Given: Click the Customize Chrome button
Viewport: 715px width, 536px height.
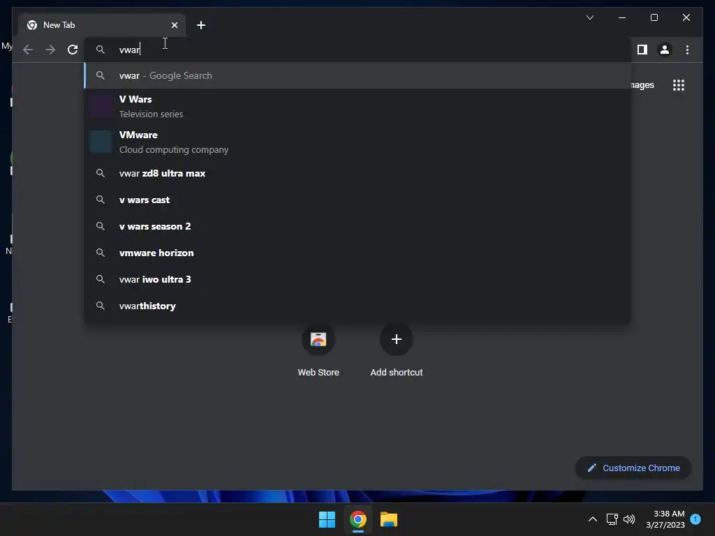Looking at the screenshot, I should point(633,468).
